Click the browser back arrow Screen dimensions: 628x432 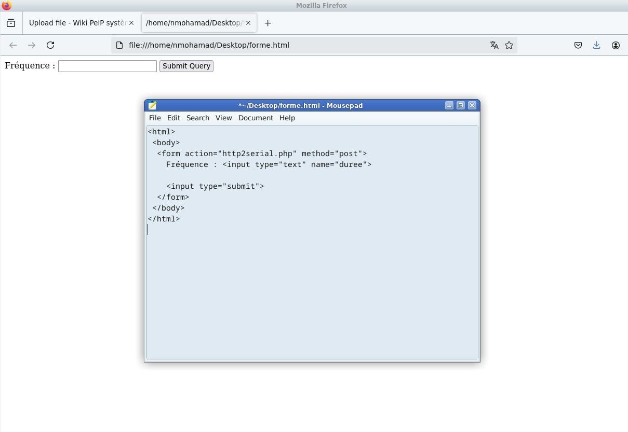[x=13, y=45]
